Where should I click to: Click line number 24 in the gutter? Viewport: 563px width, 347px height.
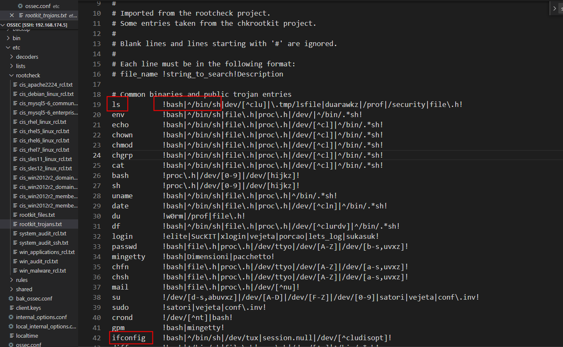pyautogui.click(x=97, y=155)
